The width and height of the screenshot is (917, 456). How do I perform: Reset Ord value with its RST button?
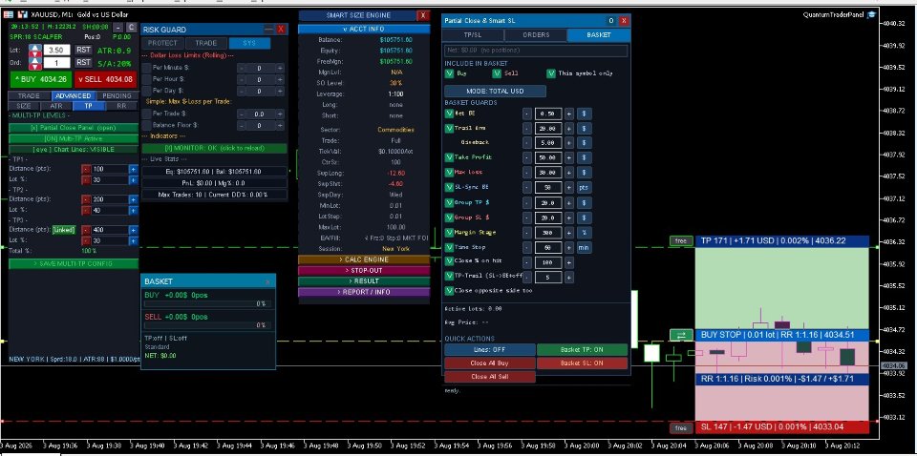pos(84,62)
